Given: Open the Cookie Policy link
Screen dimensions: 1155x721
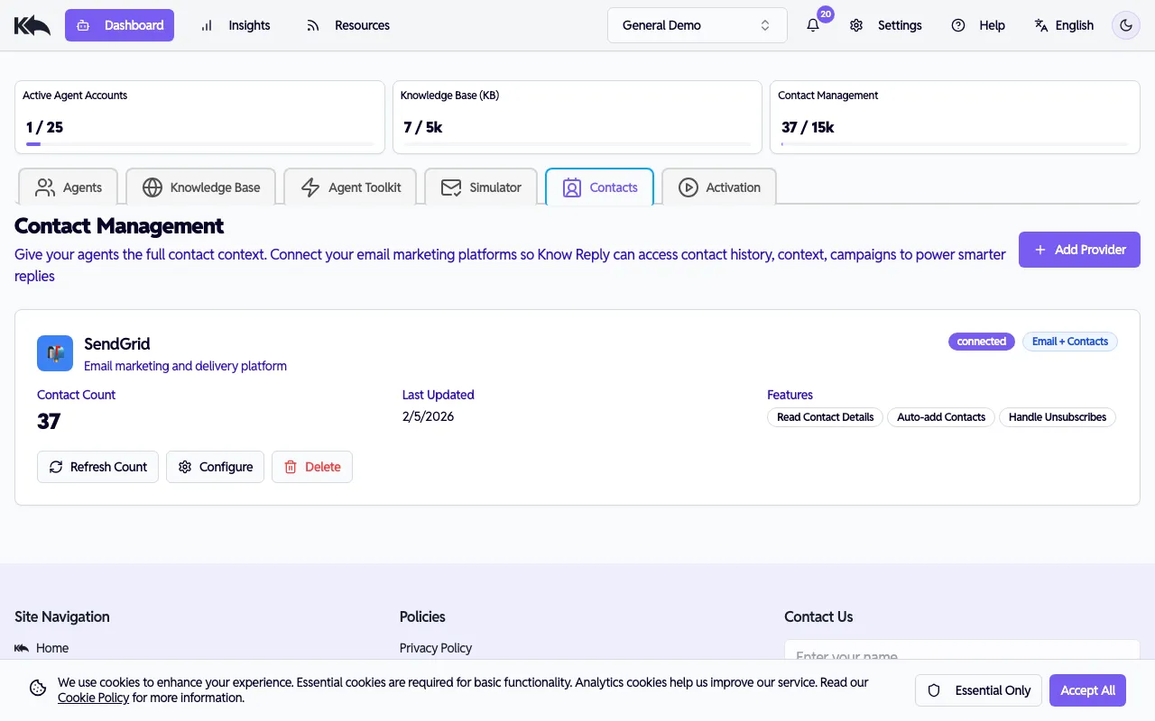Looking at the screenshot, I should (93, 698).
